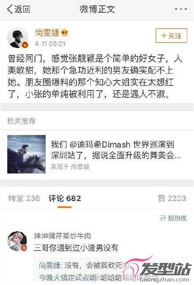Open 尚雯婕 reply in comment thread
The height and width of the screenshot is (285, 194).
(85, 265)
